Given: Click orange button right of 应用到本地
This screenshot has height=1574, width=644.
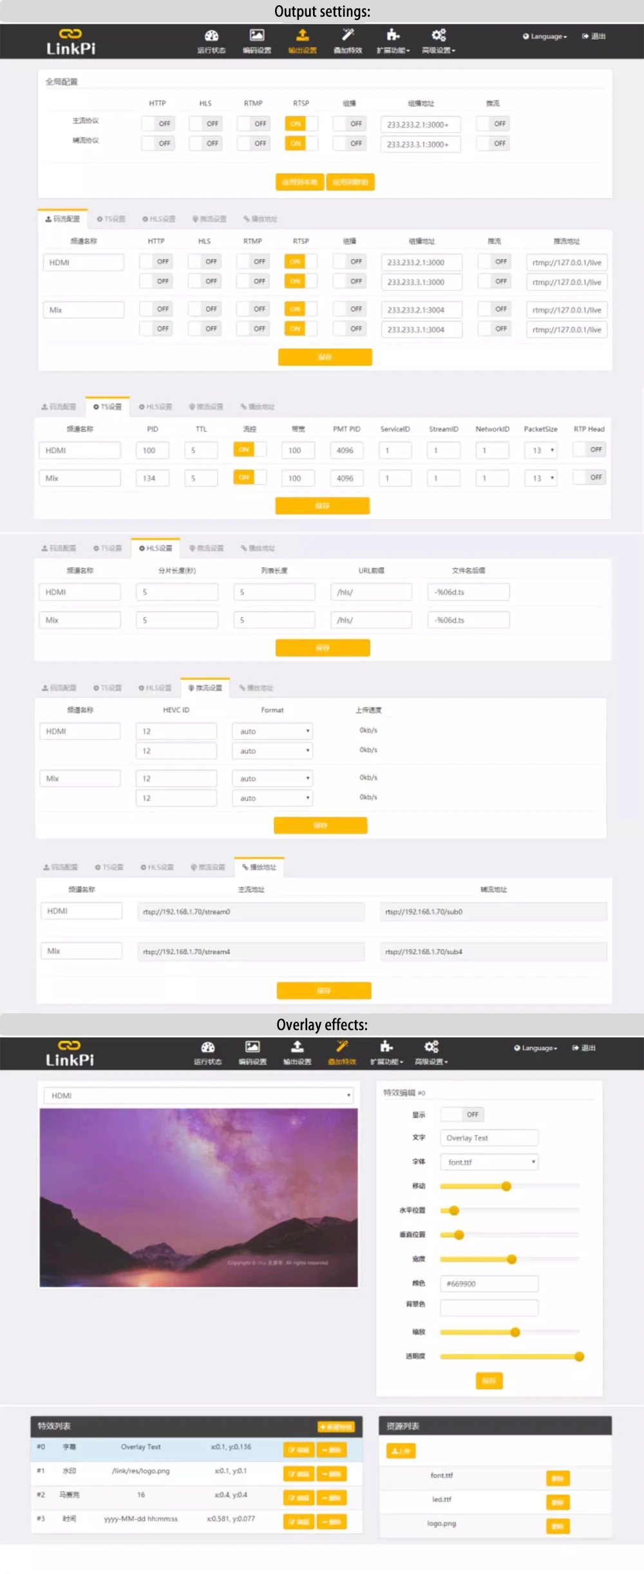Looking at the screenshot, I should pos(350,182).
